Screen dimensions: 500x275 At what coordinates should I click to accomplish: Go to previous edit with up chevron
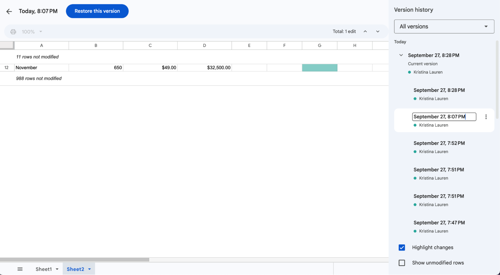click(x=365, y=32)
